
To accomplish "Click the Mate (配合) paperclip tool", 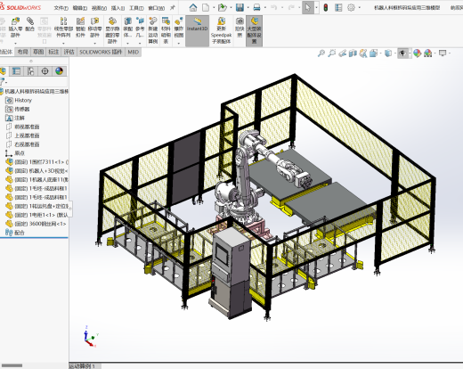I will click(29, 24).
